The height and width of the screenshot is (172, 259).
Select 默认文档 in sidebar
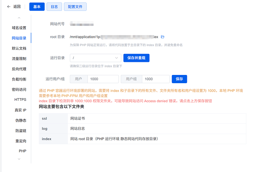[x=19, y=48]
